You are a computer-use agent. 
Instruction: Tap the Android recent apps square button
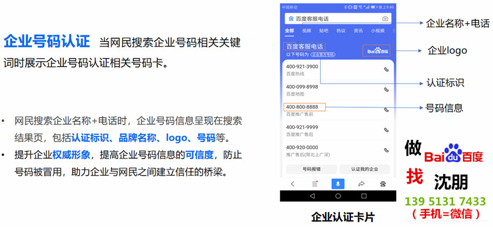(364, 196)
